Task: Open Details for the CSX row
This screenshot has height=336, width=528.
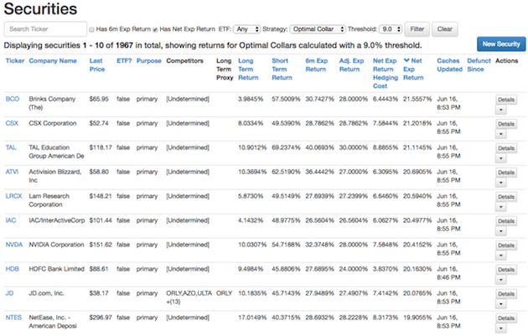Action: (506, 123)
